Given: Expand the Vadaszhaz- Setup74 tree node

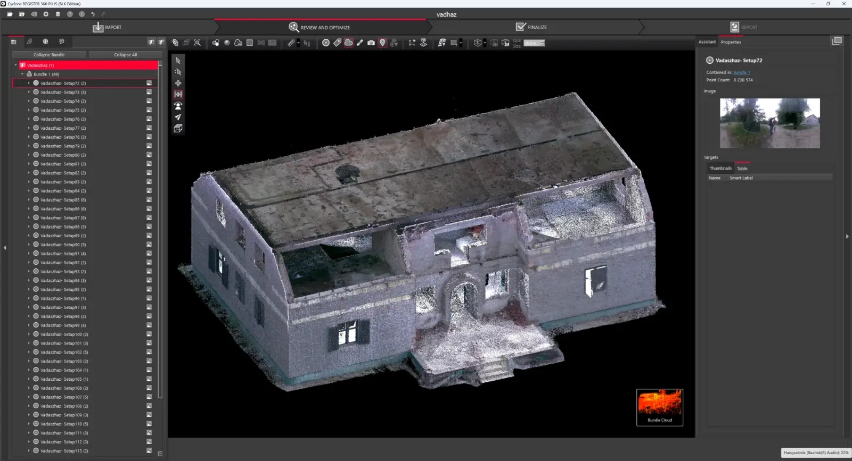Looking at the screenshot, I should 29,101.
